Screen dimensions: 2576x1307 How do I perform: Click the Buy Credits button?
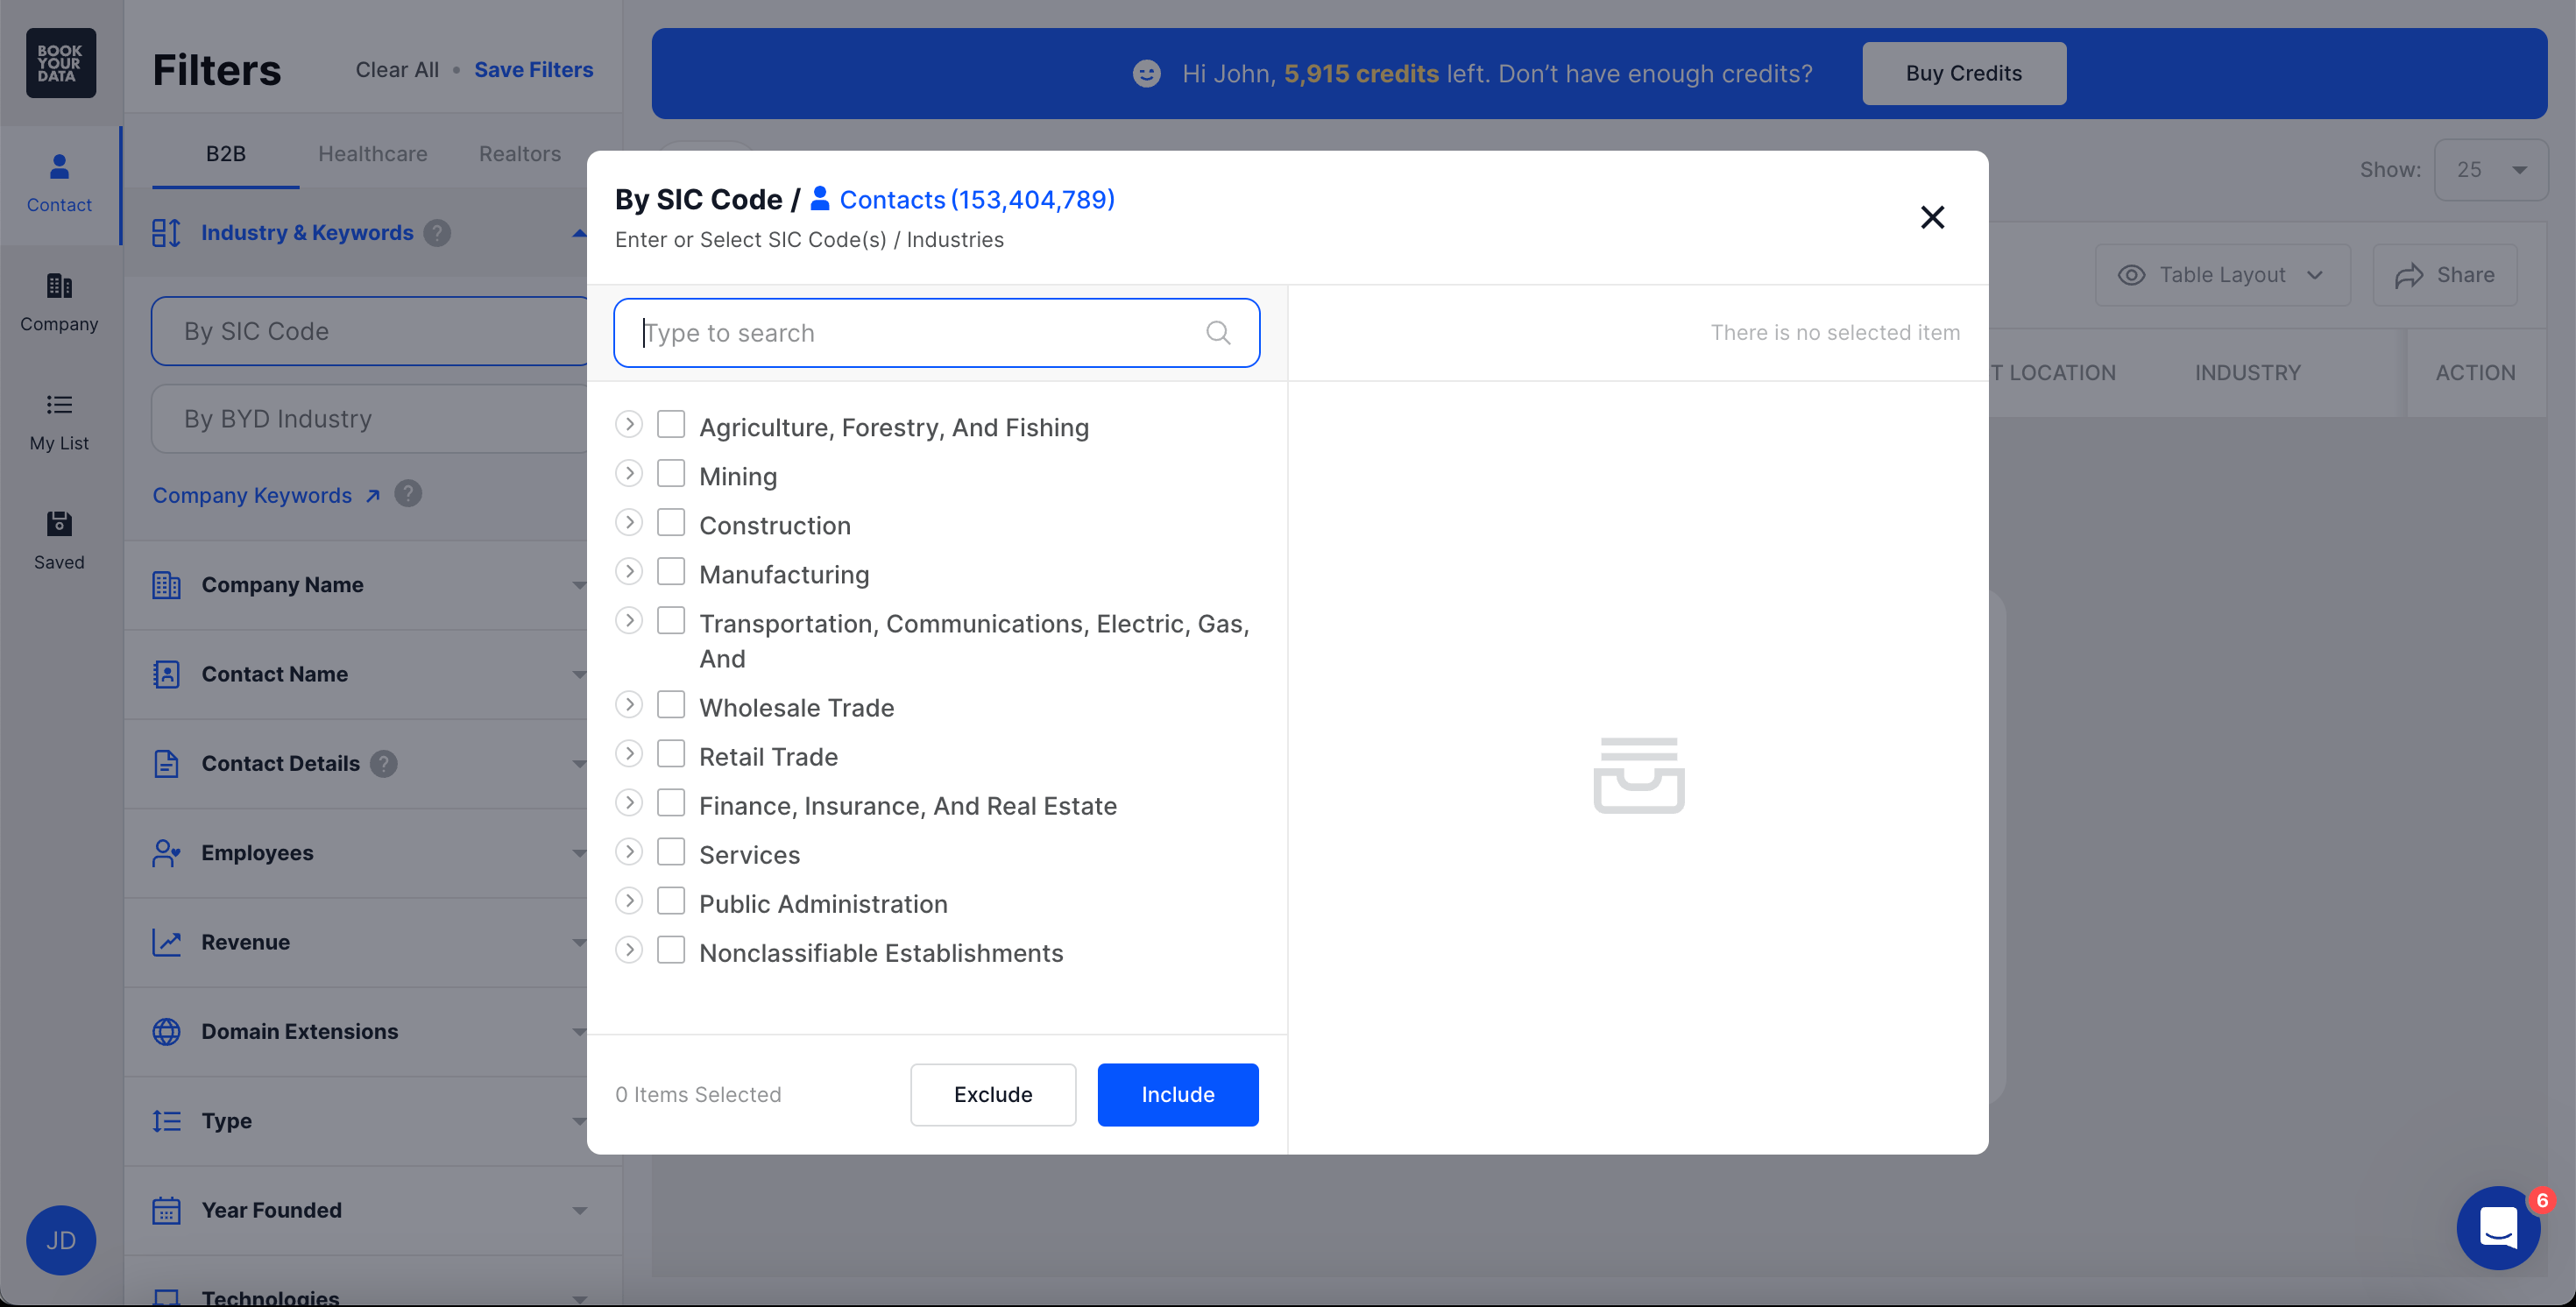1962,73
